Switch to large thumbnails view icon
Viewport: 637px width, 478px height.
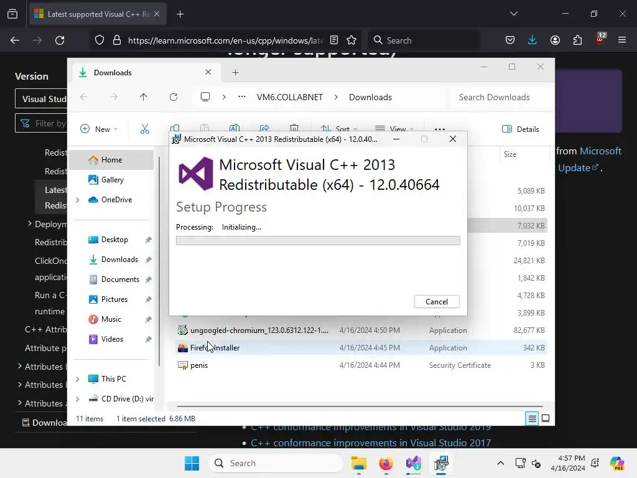coord(546,418)
